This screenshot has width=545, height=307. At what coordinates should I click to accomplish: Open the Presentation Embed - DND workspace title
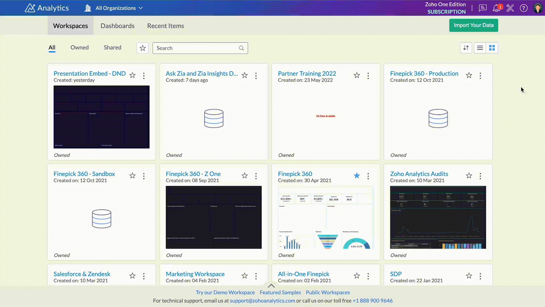[x=90, y=73]
